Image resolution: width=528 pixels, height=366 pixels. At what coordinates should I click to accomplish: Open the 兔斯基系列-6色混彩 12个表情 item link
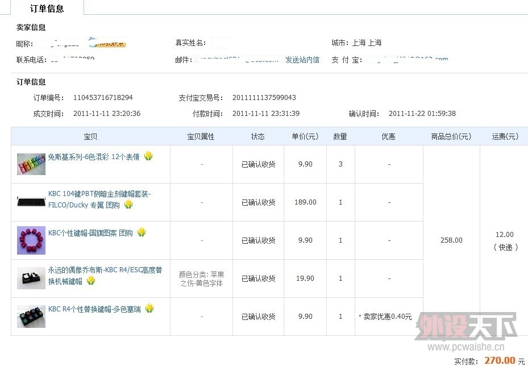[94, 156]
